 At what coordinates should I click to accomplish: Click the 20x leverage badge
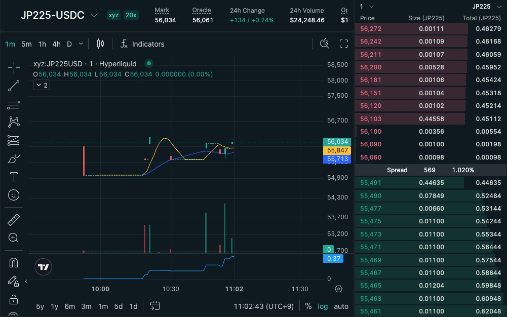pos(131,15)
